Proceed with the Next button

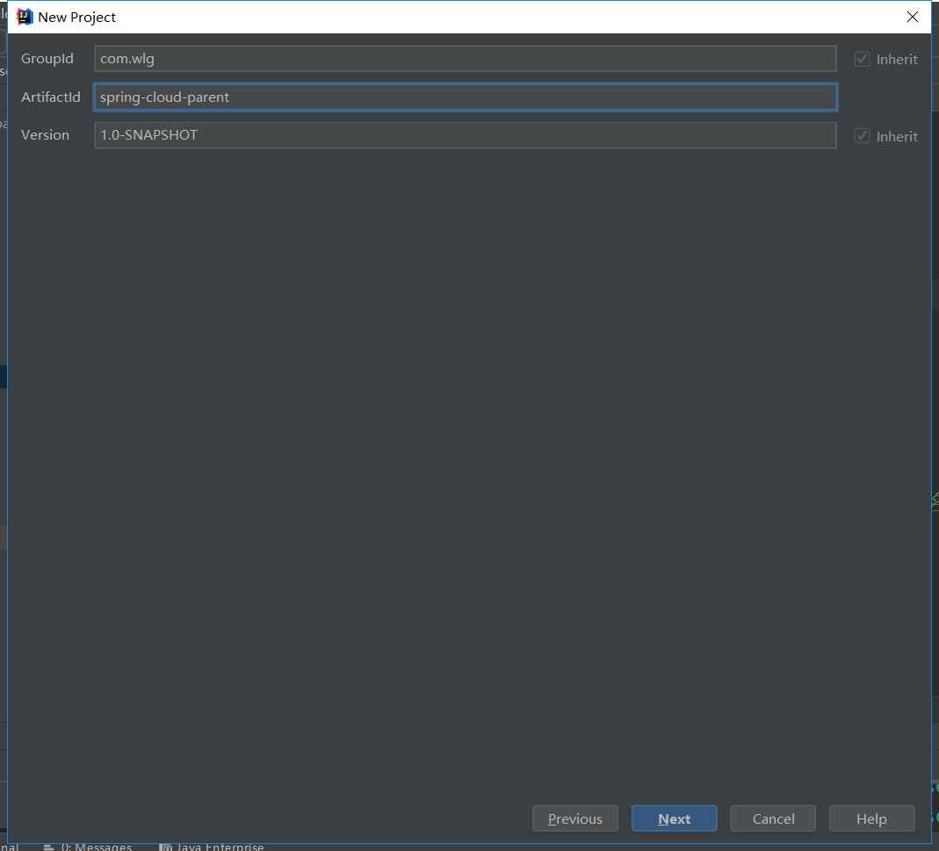tap(674, 819)
